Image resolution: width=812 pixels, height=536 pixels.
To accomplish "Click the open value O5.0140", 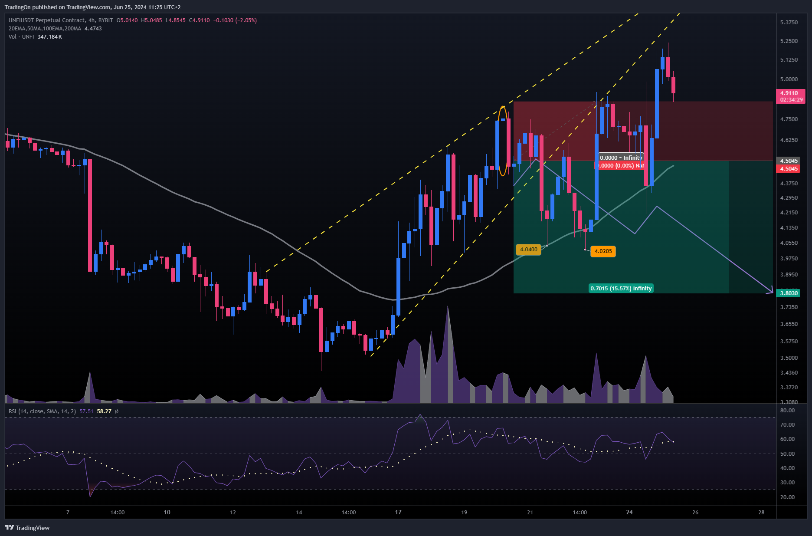I will (x=127, y=20).
